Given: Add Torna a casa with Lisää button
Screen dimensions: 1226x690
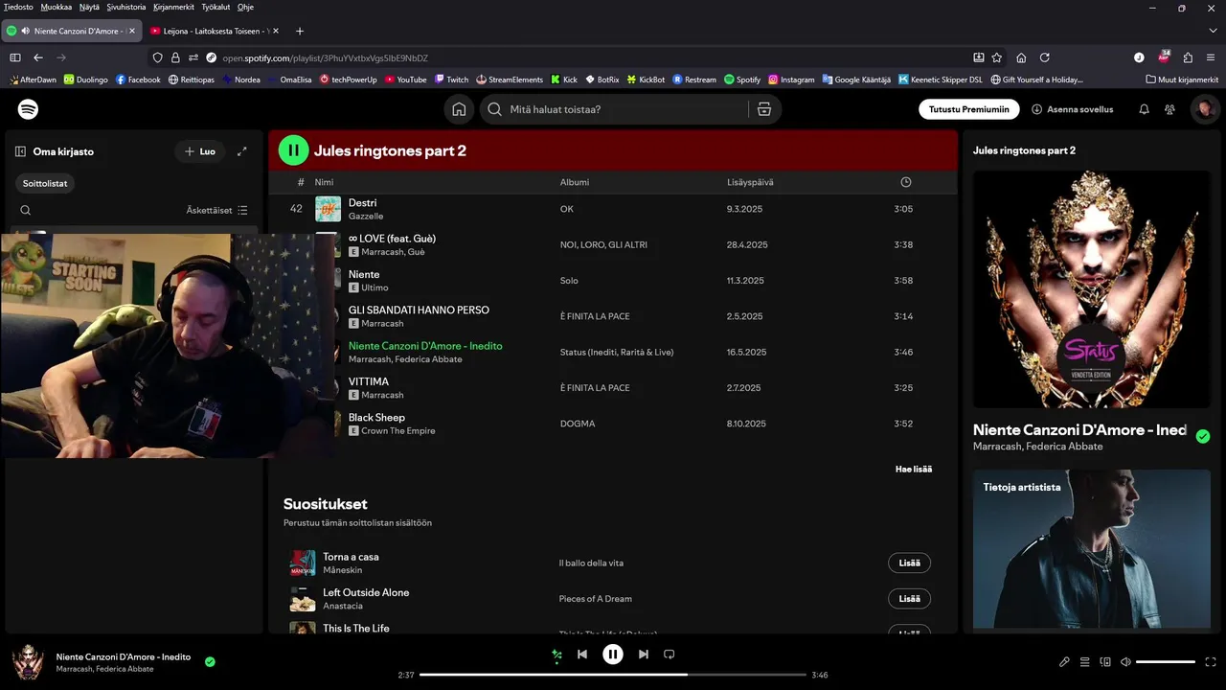Looking at the screenshot, I should tap(909, 563).
